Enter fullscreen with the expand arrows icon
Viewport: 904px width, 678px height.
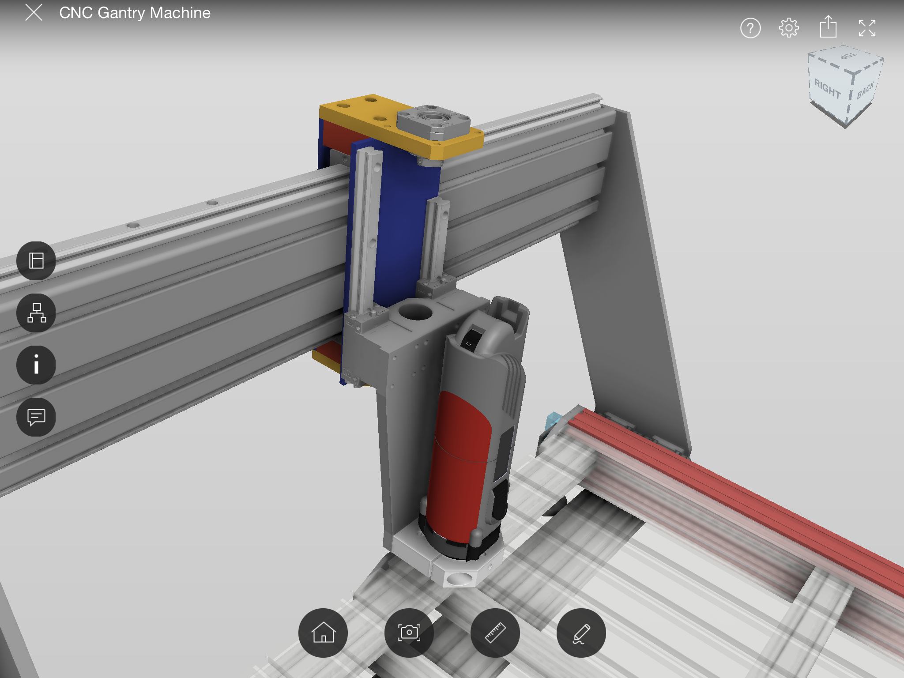(867, 28)
